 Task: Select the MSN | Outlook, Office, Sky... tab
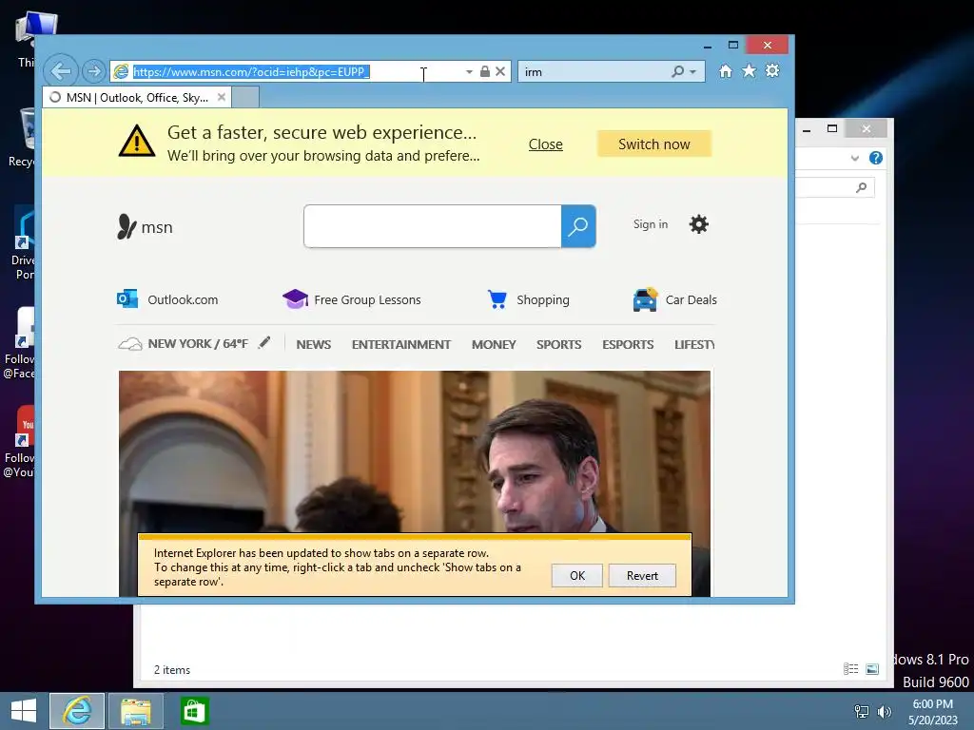(x=137, y=98)
